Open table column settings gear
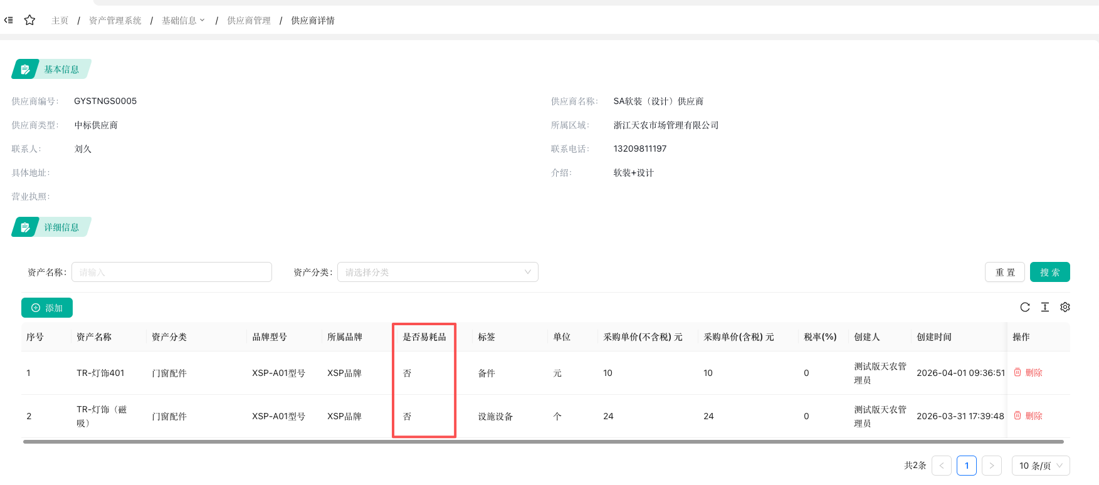This screenshot has height=485, width=1099. pos(1065,307)
